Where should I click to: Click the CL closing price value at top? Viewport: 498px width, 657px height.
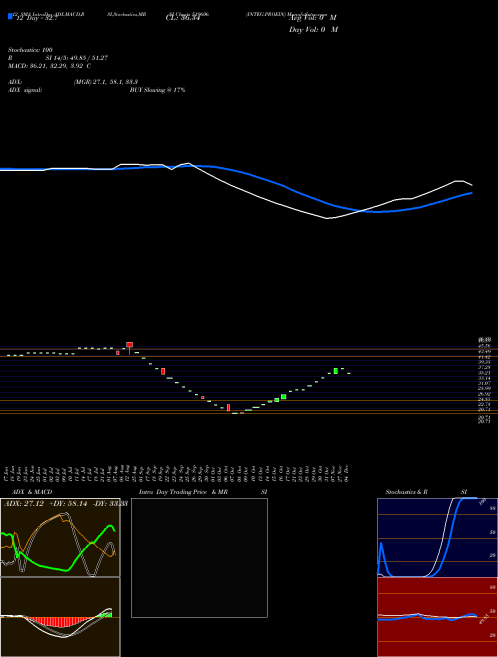click(183, 18)
